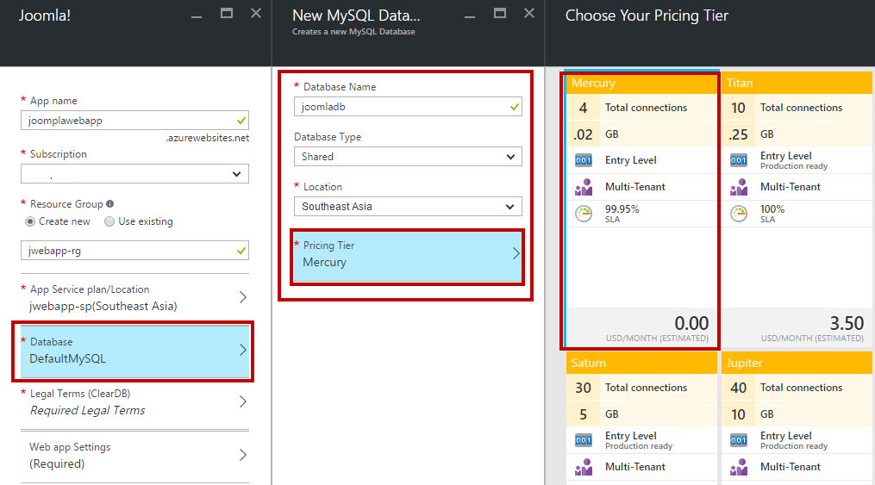Click Mercury tier Multi-Tenant icon
875x485 pixels.
pos(583,187)
